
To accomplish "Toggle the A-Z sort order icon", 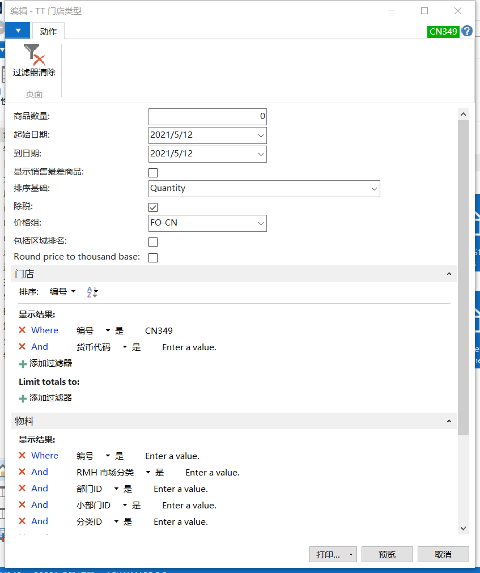I will (x=92, y=292).
